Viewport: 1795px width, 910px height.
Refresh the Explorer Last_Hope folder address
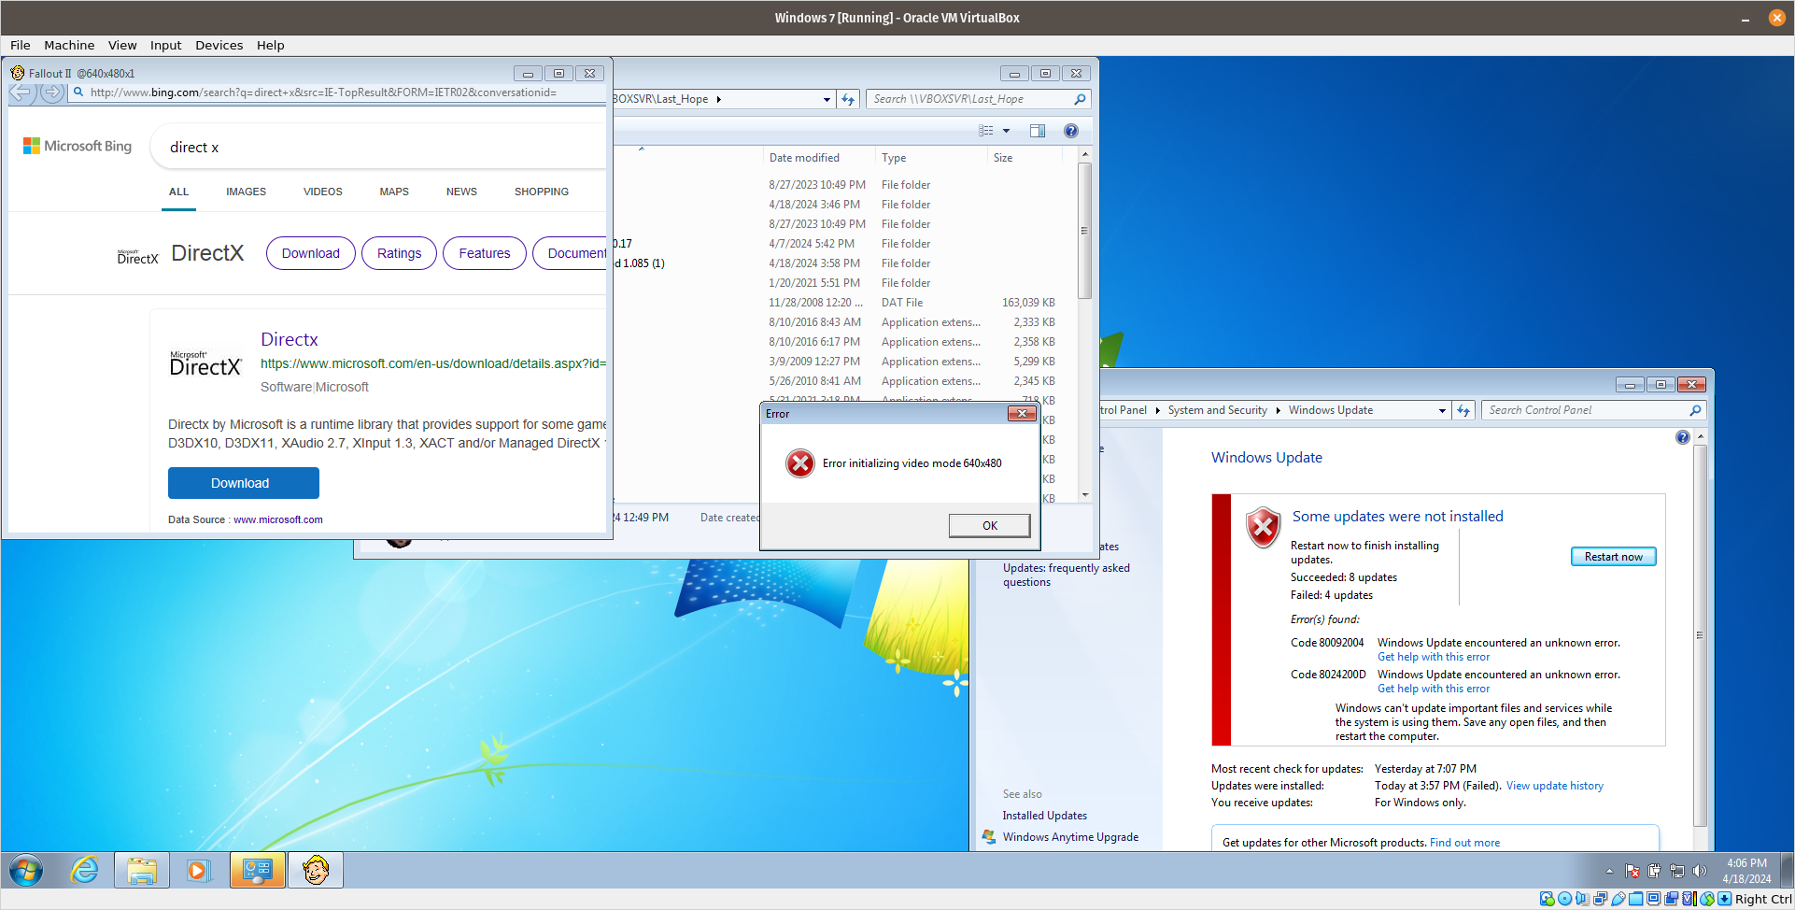point(848,99)
